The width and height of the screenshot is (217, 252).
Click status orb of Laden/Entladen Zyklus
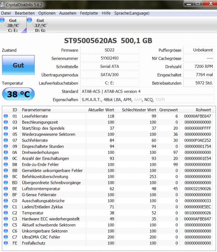tap(6, 207)
